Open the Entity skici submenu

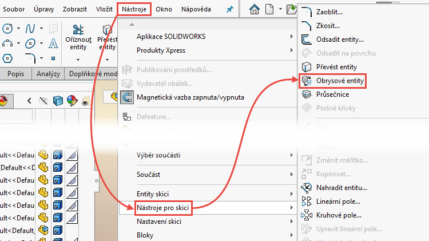[208, 194]
